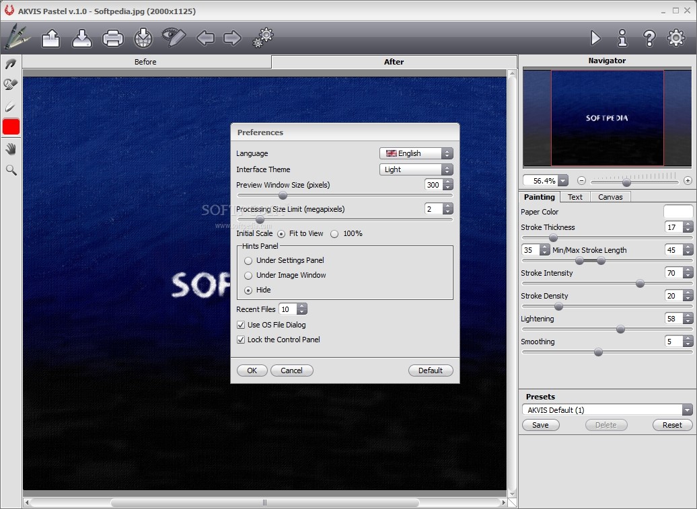Open the Language dropdown showing English
The width and height of the screenshot is (697, 509).
416,153
